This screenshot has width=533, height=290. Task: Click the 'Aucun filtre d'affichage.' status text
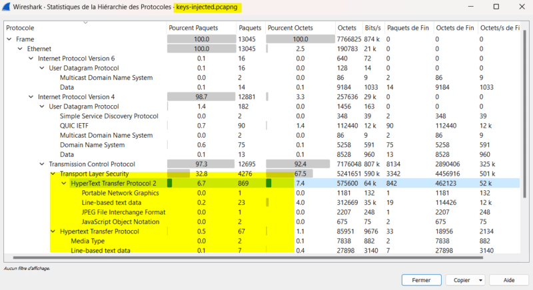27,268
